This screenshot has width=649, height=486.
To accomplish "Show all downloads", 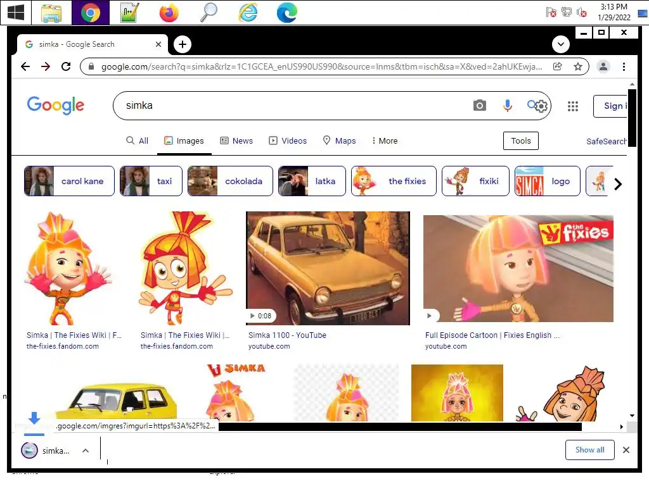I will tap(590, 450).
